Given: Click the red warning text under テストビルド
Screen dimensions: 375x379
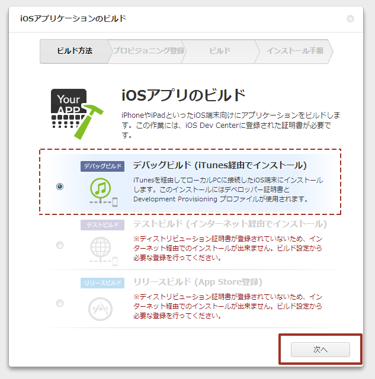Looking at the screenshot, I should 227,248.
